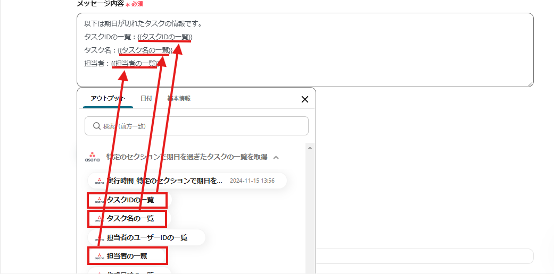Switch to the アウトプット tab

(108, 98)
